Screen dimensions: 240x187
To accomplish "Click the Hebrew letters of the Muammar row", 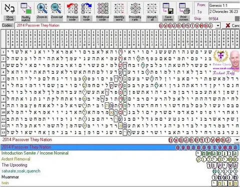I will 225,177.
